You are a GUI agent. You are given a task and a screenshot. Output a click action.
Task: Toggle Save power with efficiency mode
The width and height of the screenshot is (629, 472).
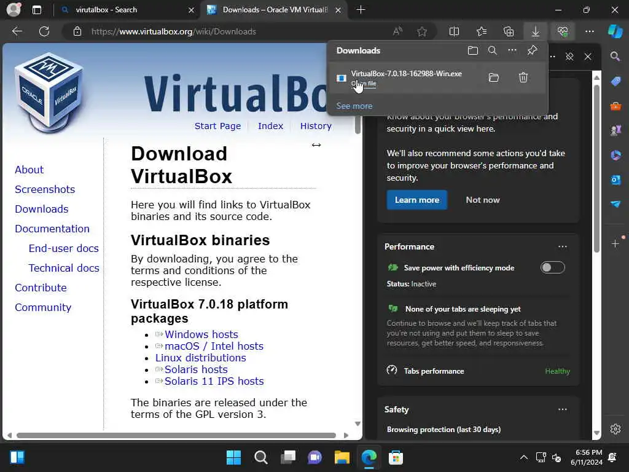pyautogui.click(x=552, y=267)
